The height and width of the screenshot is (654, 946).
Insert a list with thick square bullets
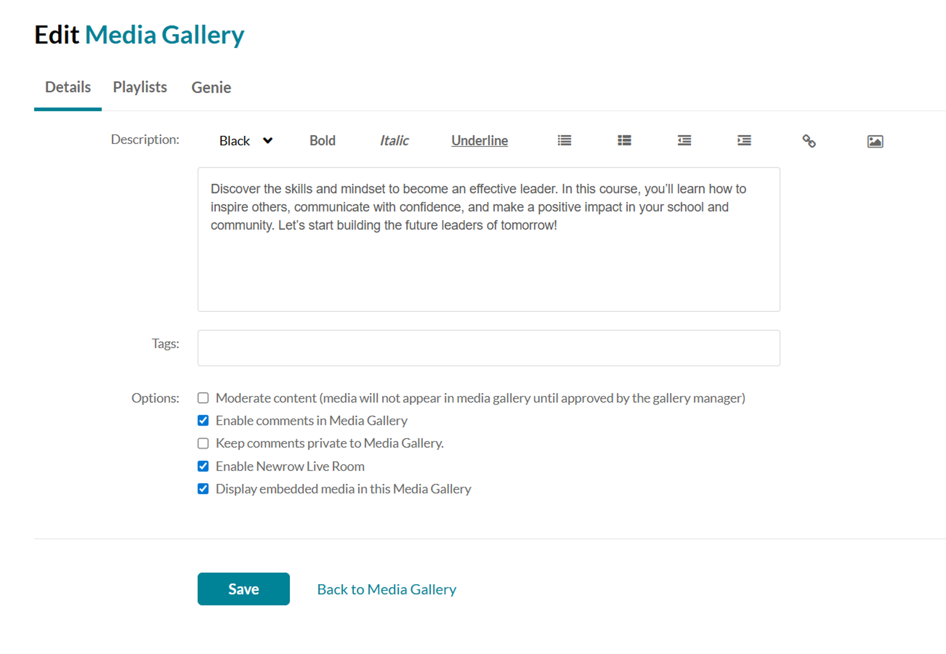pyautogui.click(x=624, y=141)
